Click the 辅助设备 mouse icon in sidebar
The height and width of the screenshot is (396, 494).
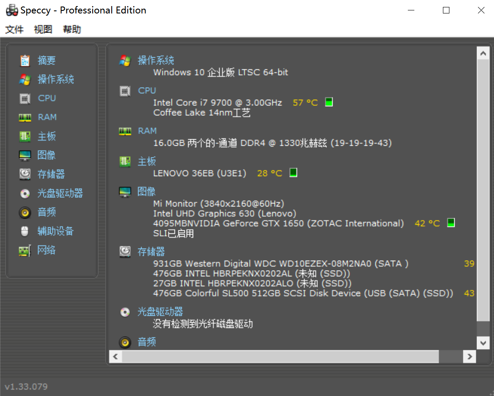coord(25,231)
